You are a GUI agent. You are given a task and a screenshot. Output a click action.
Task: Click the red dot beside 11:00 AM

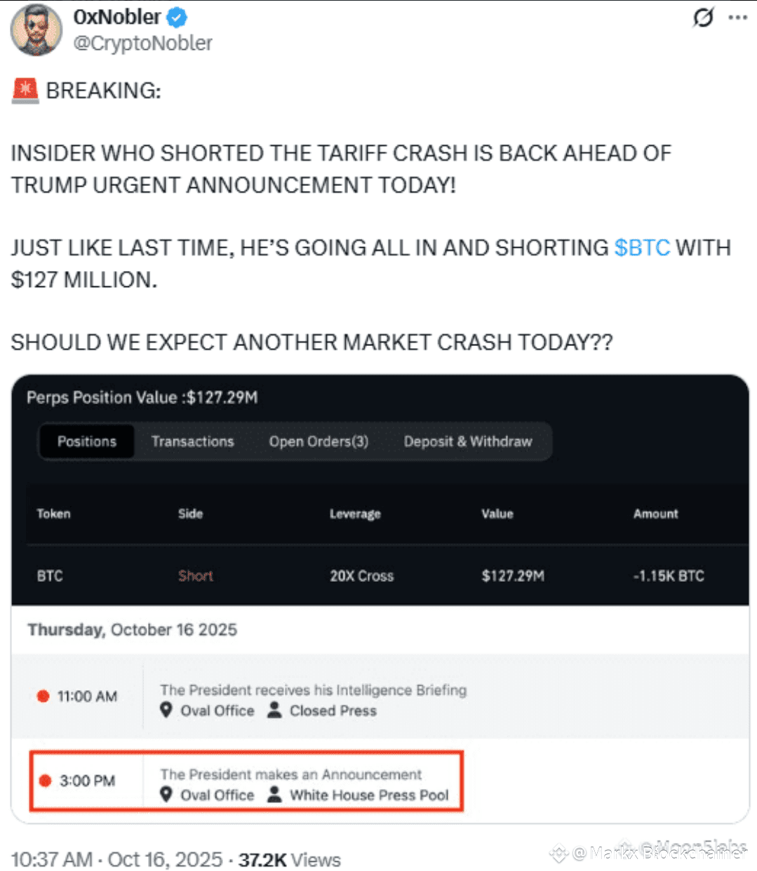pyautogui.click(x=43, y=696)
